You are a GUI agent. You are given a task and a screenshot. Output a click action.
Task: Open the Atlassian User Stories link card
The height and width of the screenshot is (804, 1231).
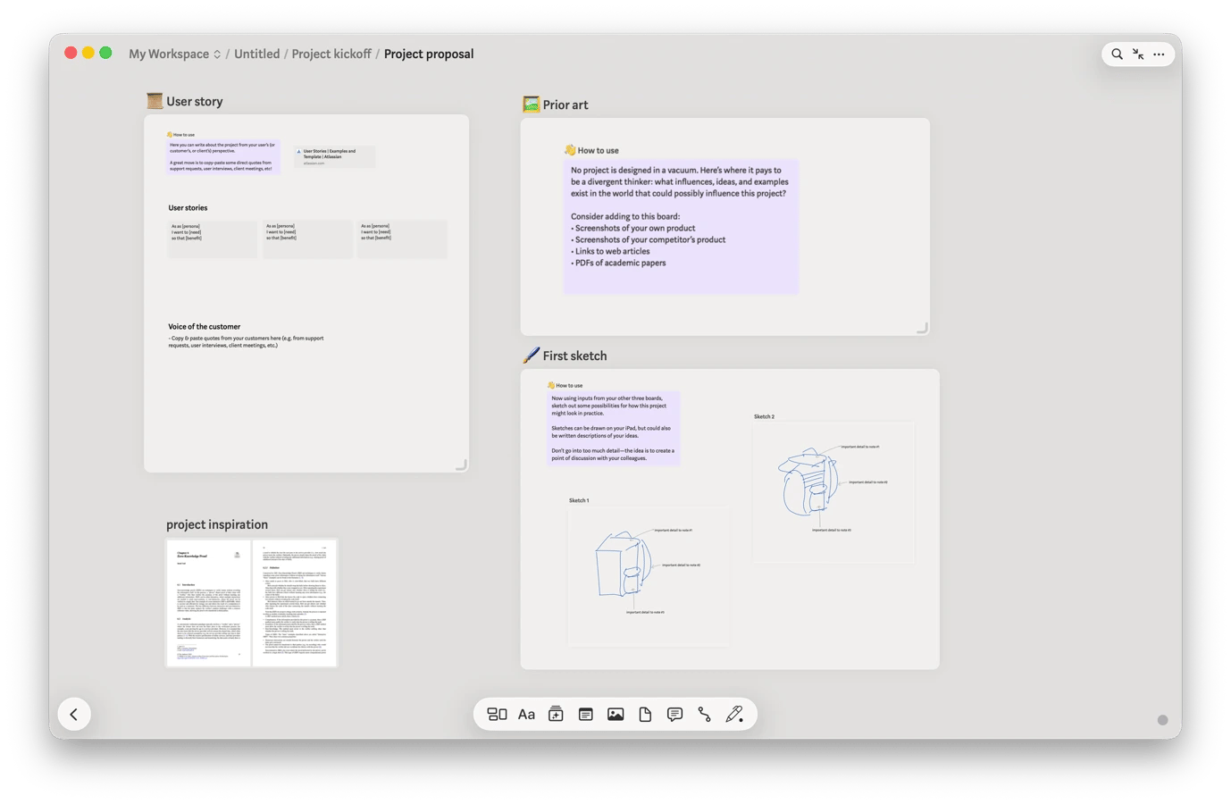click(x=335, y=156)
